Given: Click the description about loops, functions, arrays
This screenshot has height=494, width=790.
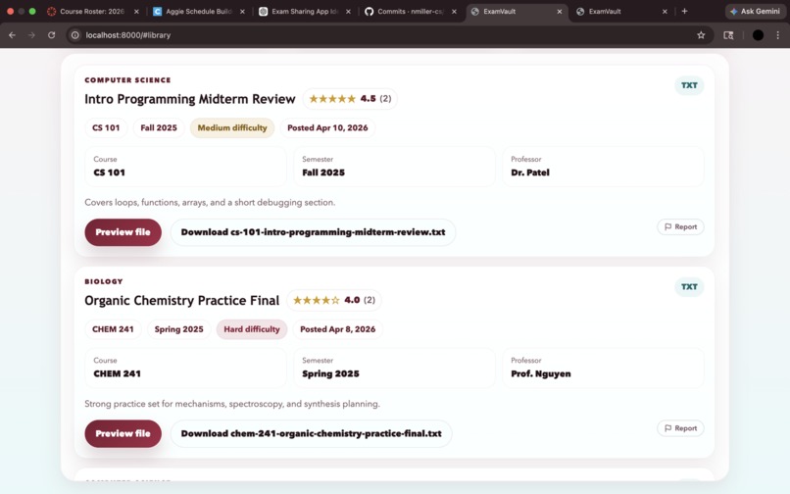Looking at the screenshot, I should click(210, 203).
